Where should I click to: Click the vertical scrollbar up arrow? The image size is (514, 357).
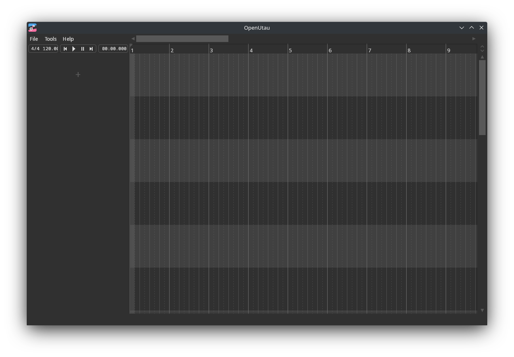[x=482, y=57]
